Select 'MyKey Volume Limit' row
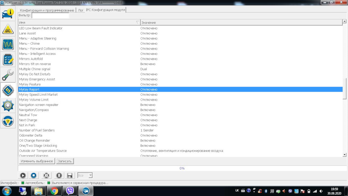The image size is (348, 196). point(180,100)
